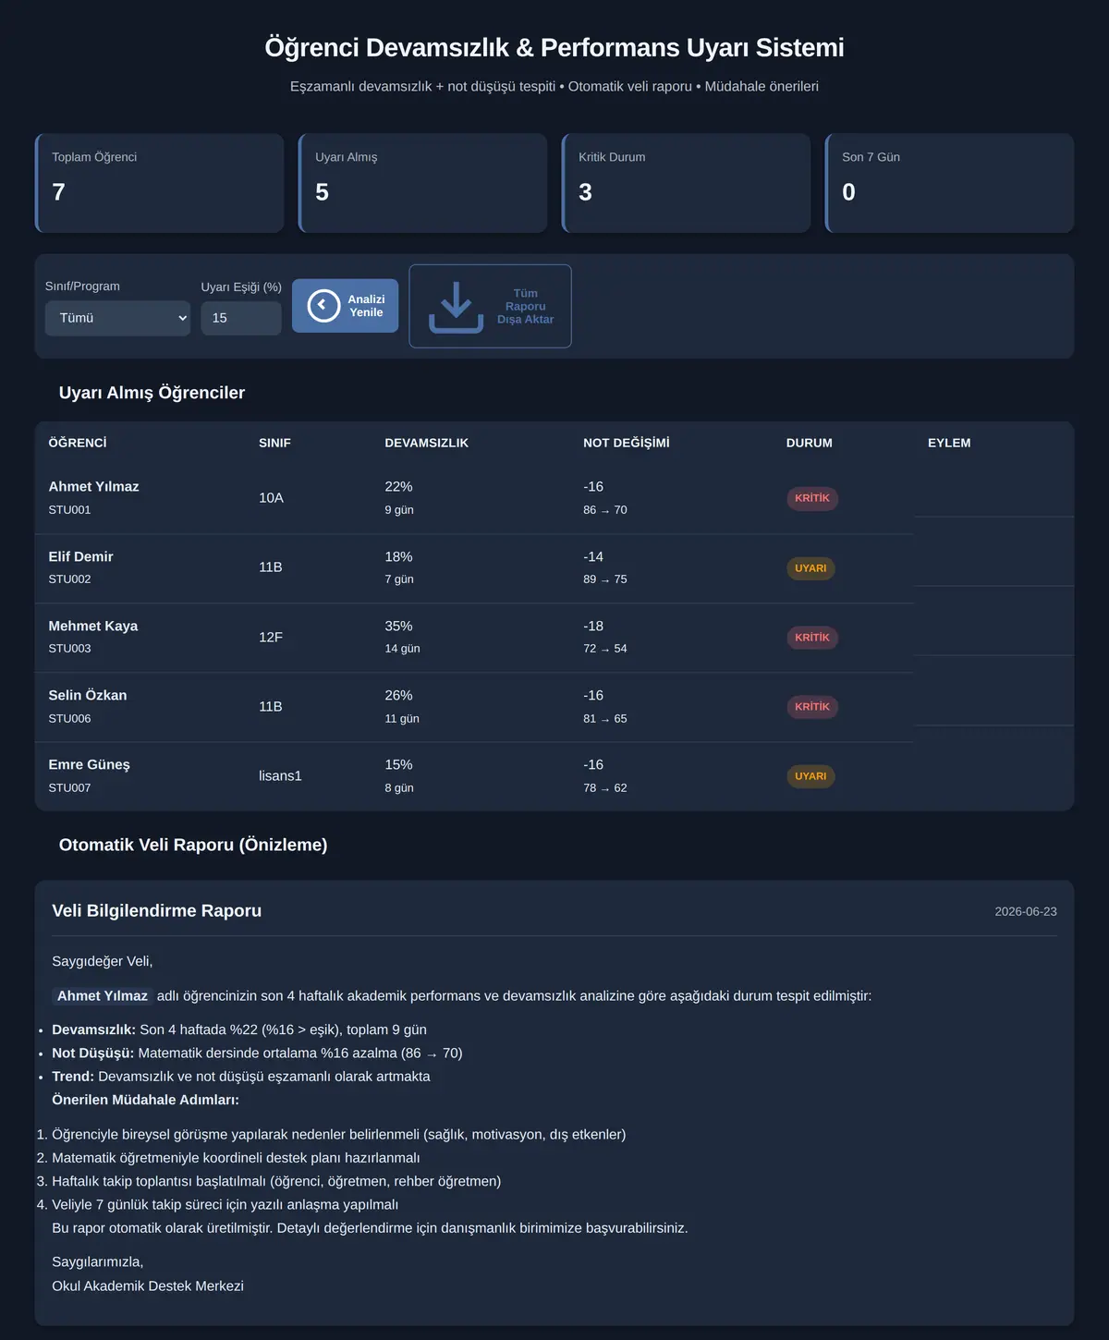Click student ID STU003

pyautogui.click(x=69, y=649)
